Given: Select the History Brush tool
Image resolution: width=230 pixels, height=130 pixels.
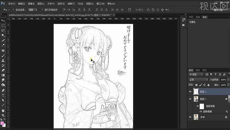Looking at the screenshot, I should click(x=3, y=65).
